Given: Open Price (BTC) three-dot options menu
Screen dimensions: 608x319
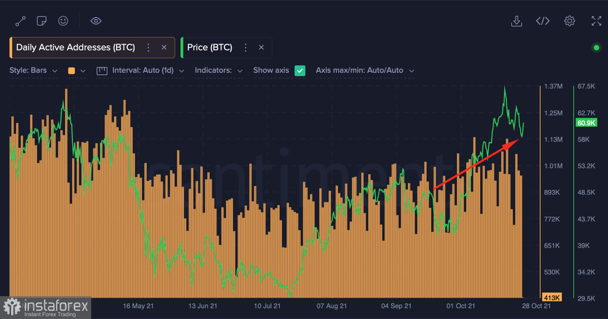Looking at the screenshot, I should coord(246,48).
